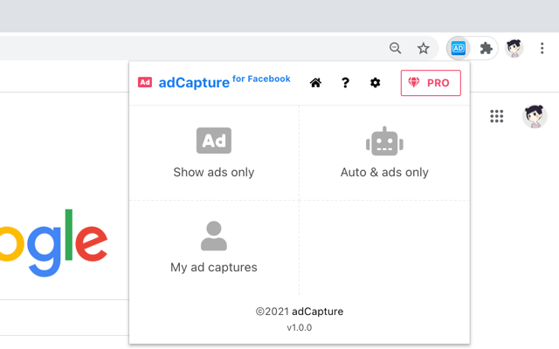Upgrade with the PRO button
Viewport: 559px width, 349px height.
431,83
